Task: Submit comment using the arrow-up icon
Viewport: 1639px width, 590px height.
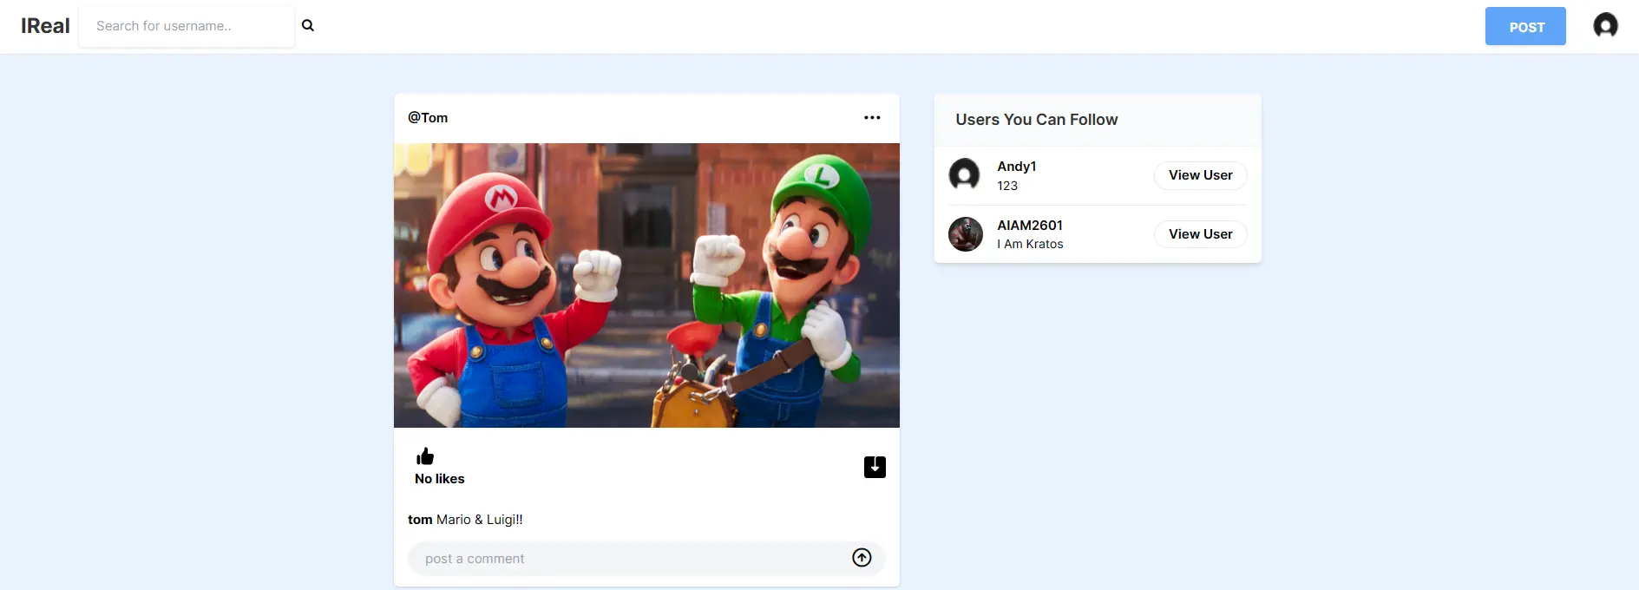Action: (x=862, y=558)
